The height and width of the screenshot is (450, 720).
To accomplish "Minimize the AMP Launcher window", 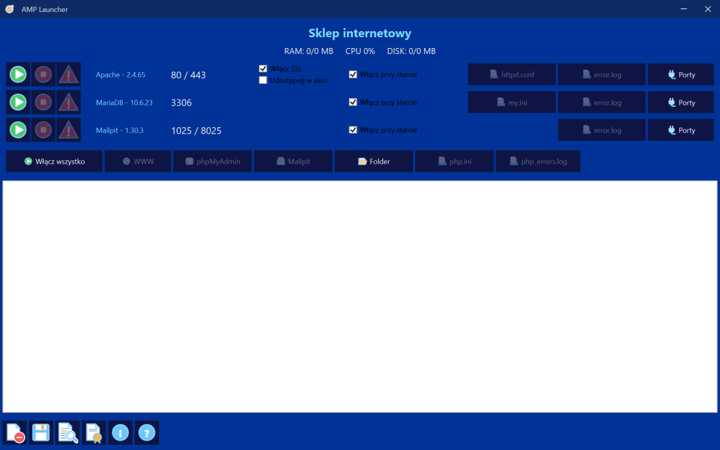I will point(684,9).
